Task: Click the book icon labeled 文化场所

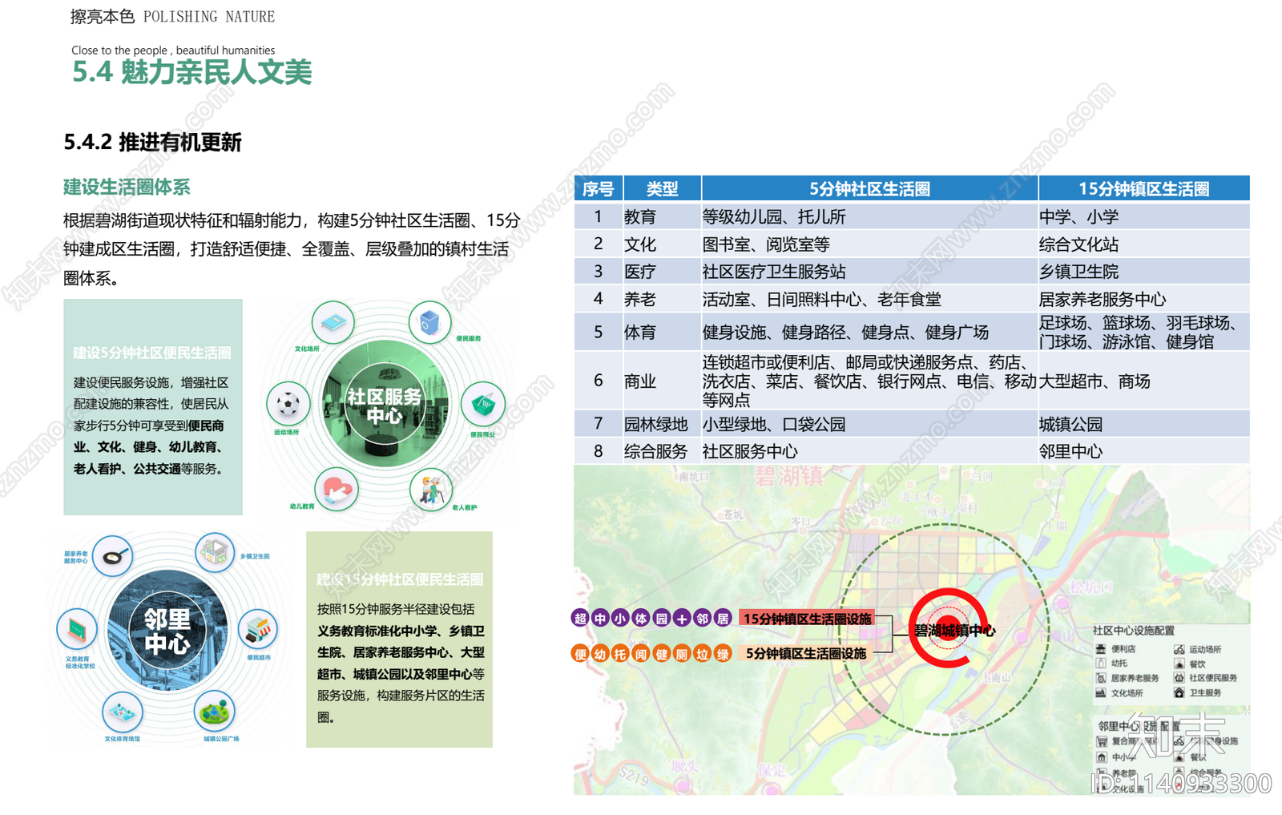Action: click(x=333, y=322)
